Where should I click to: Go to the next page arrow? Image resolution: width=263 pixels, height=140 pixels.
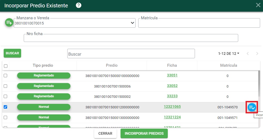(x=257, y=54)
